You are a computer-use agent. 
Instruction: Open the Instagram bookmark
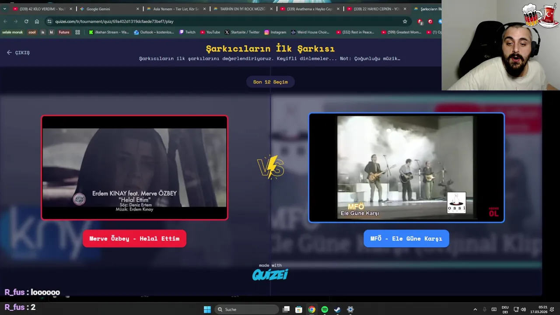tap(275, 32)
